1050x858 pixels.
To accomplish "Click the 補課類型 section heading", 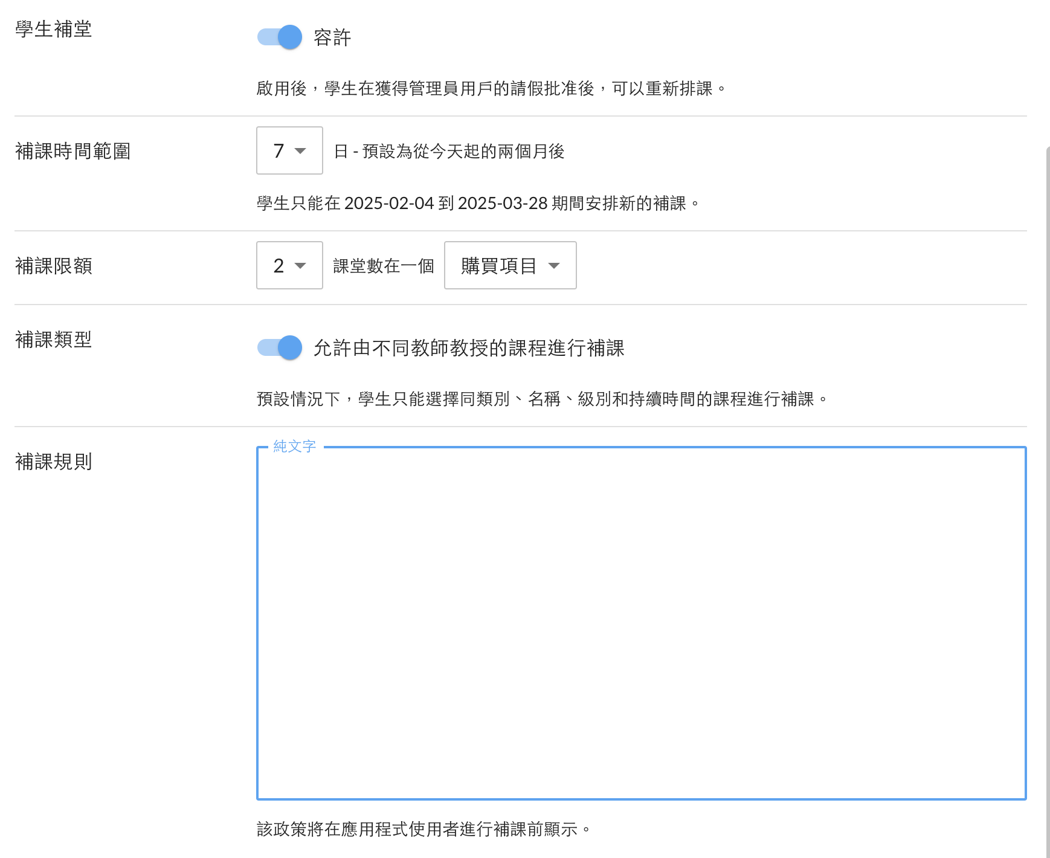I will [54, 340].
